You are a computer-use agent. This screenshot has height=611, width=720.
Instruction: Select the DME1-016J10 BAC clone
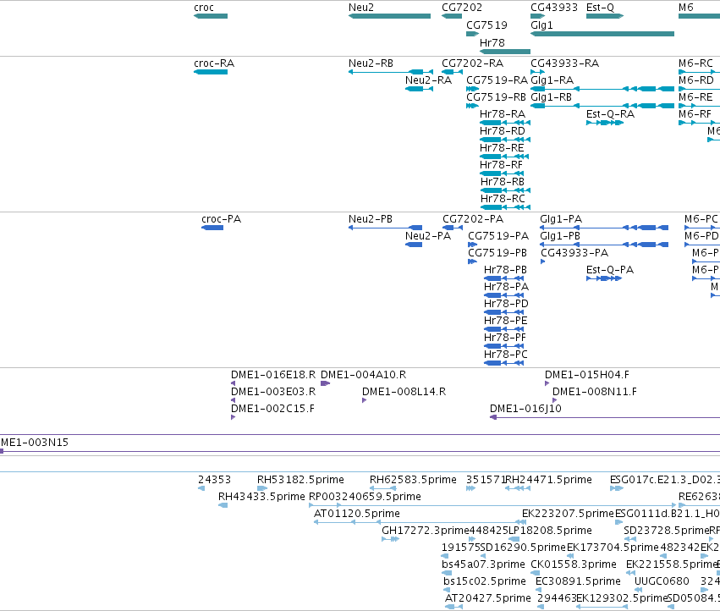[605, 417]
